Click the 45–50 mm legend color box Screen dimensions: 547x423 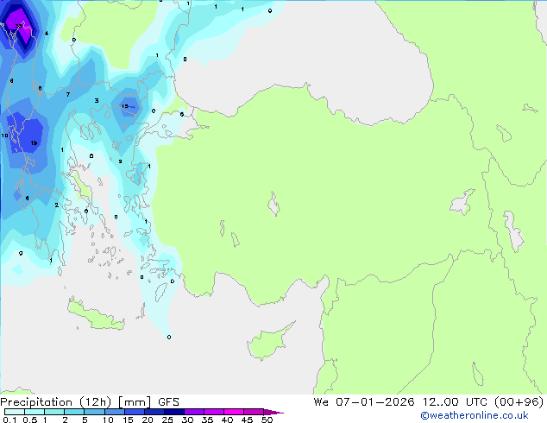254,412
